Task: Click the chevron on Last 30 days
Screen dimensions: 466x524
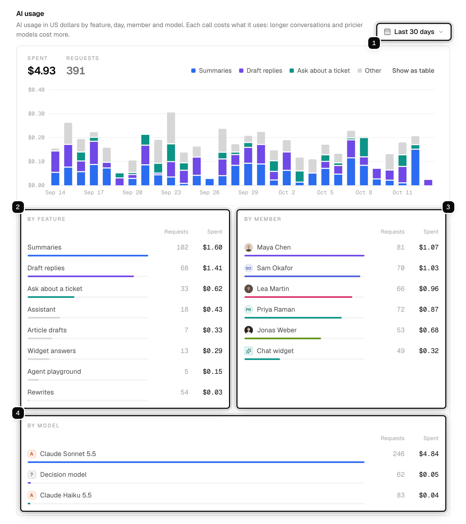Action: [441, 32]
